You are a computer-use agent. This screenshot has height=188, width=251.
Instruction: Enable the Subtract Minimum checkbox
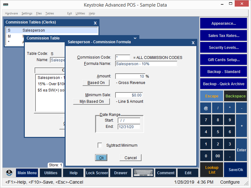tap(100, 145)
